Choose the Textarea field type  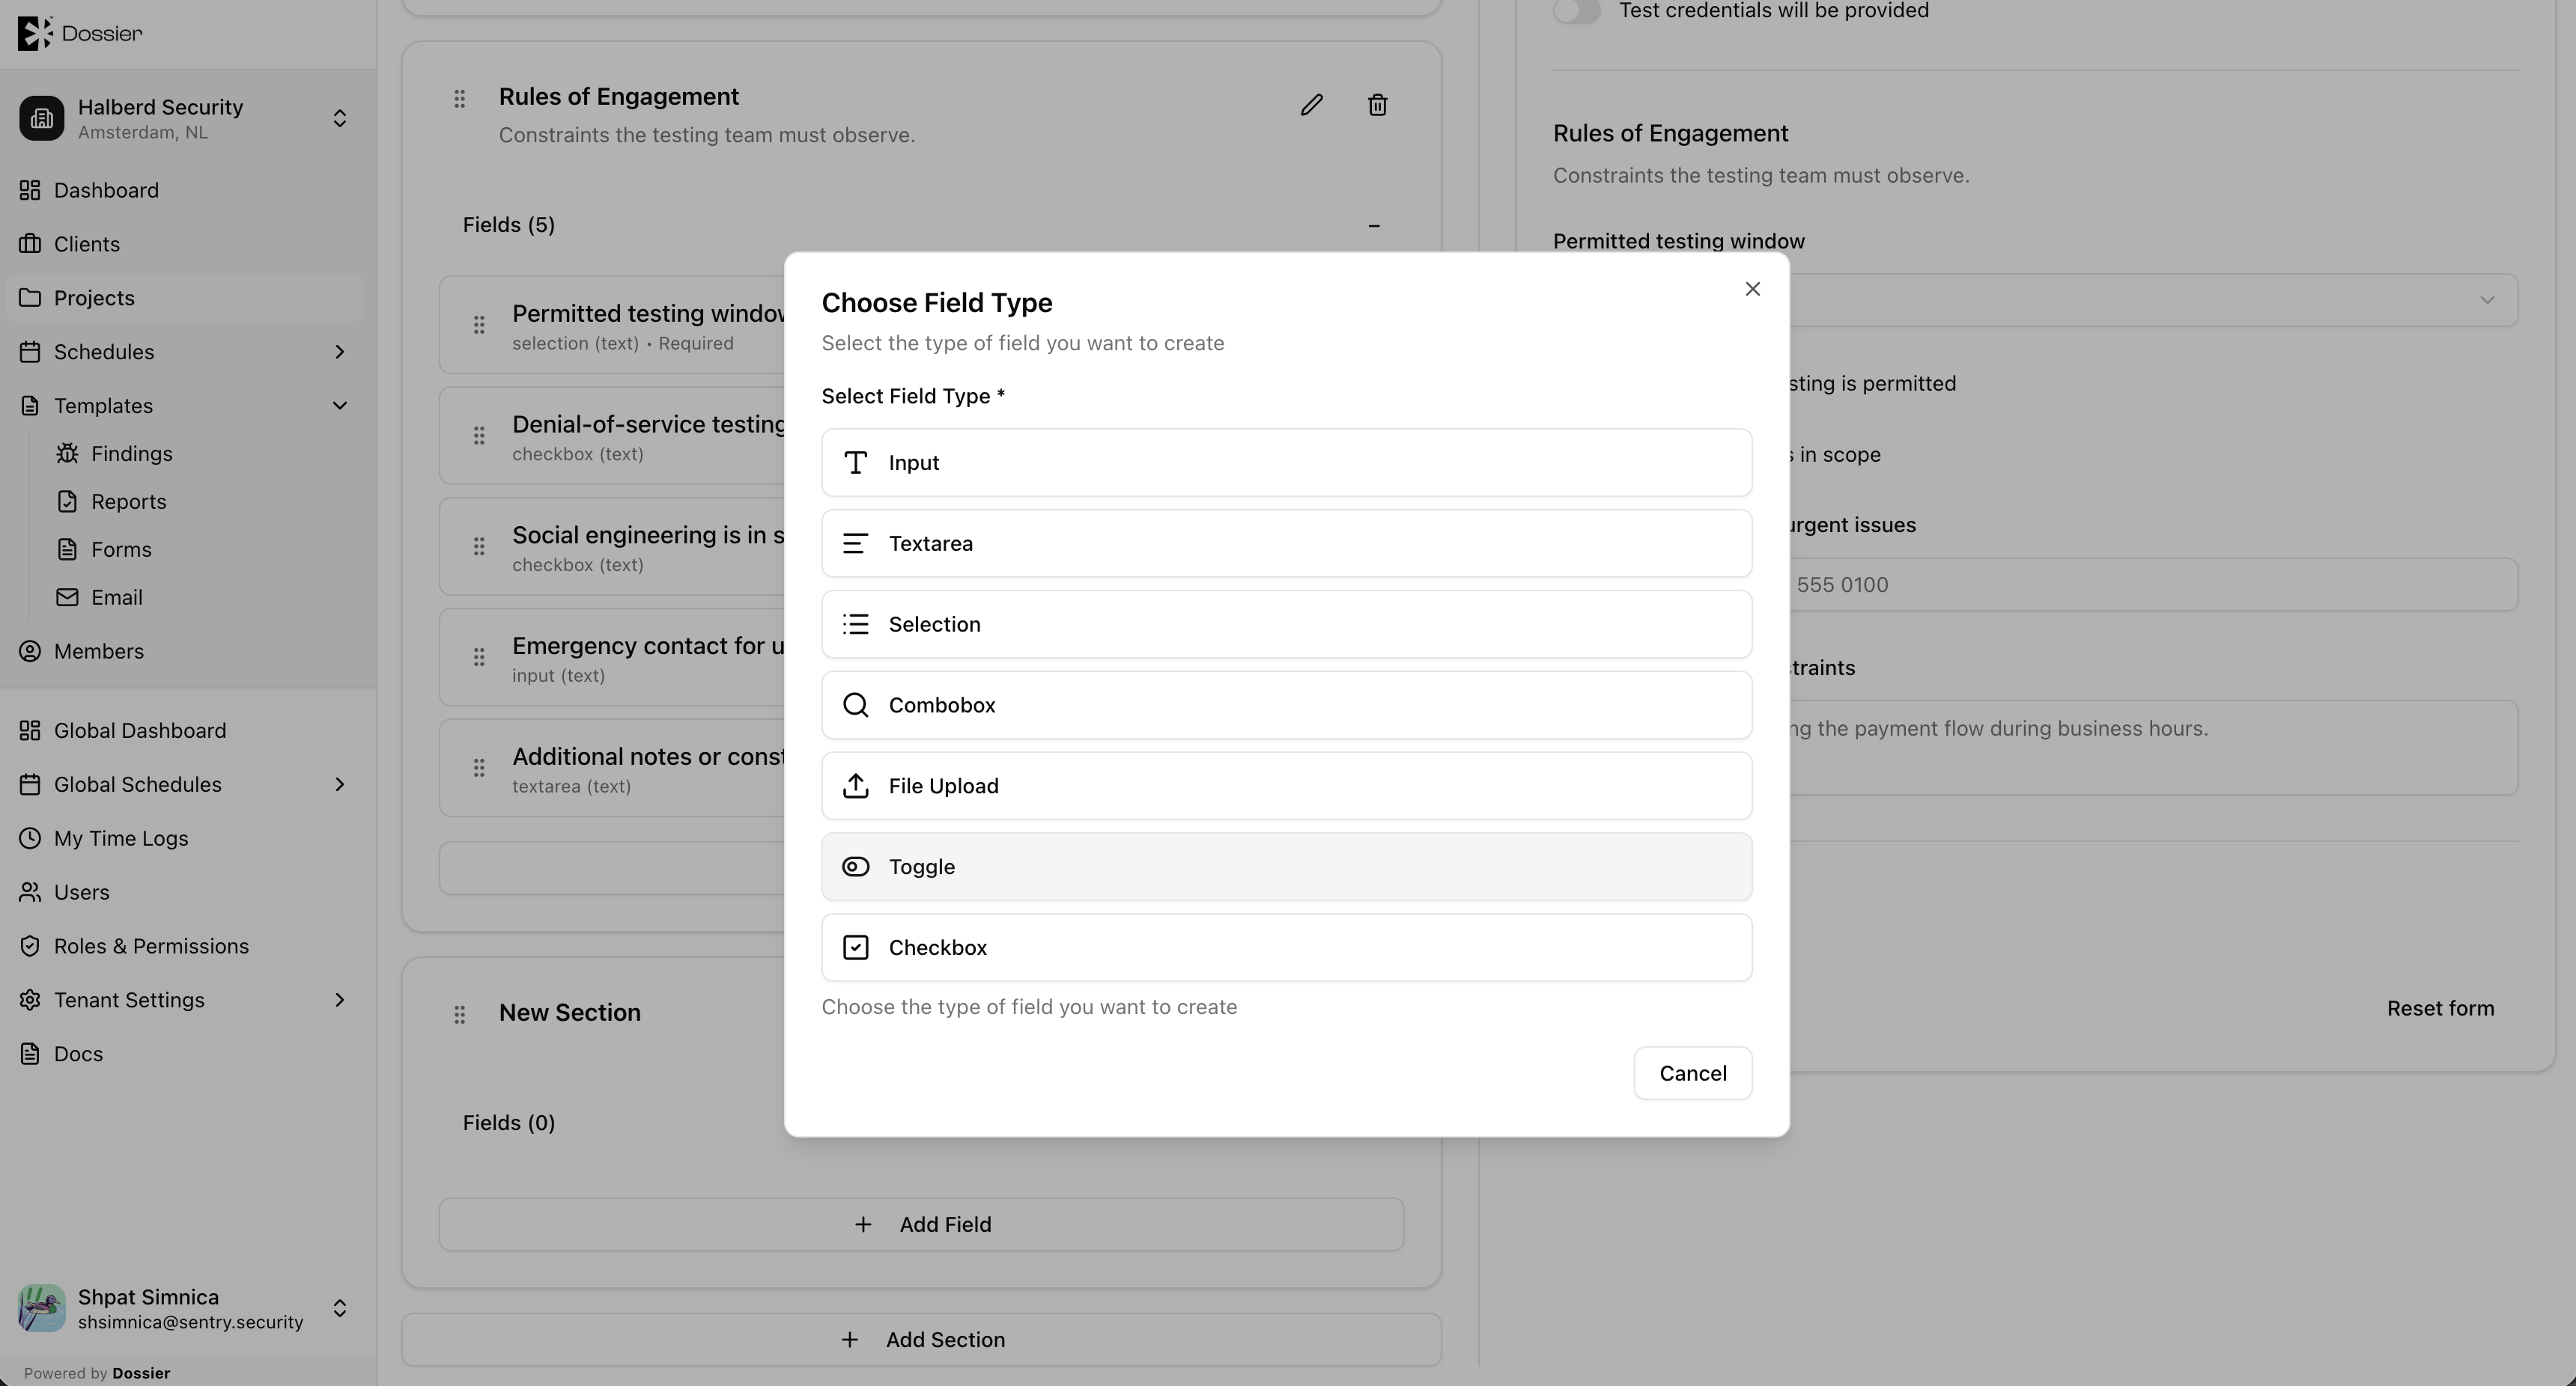click(x=1286, y=543)
